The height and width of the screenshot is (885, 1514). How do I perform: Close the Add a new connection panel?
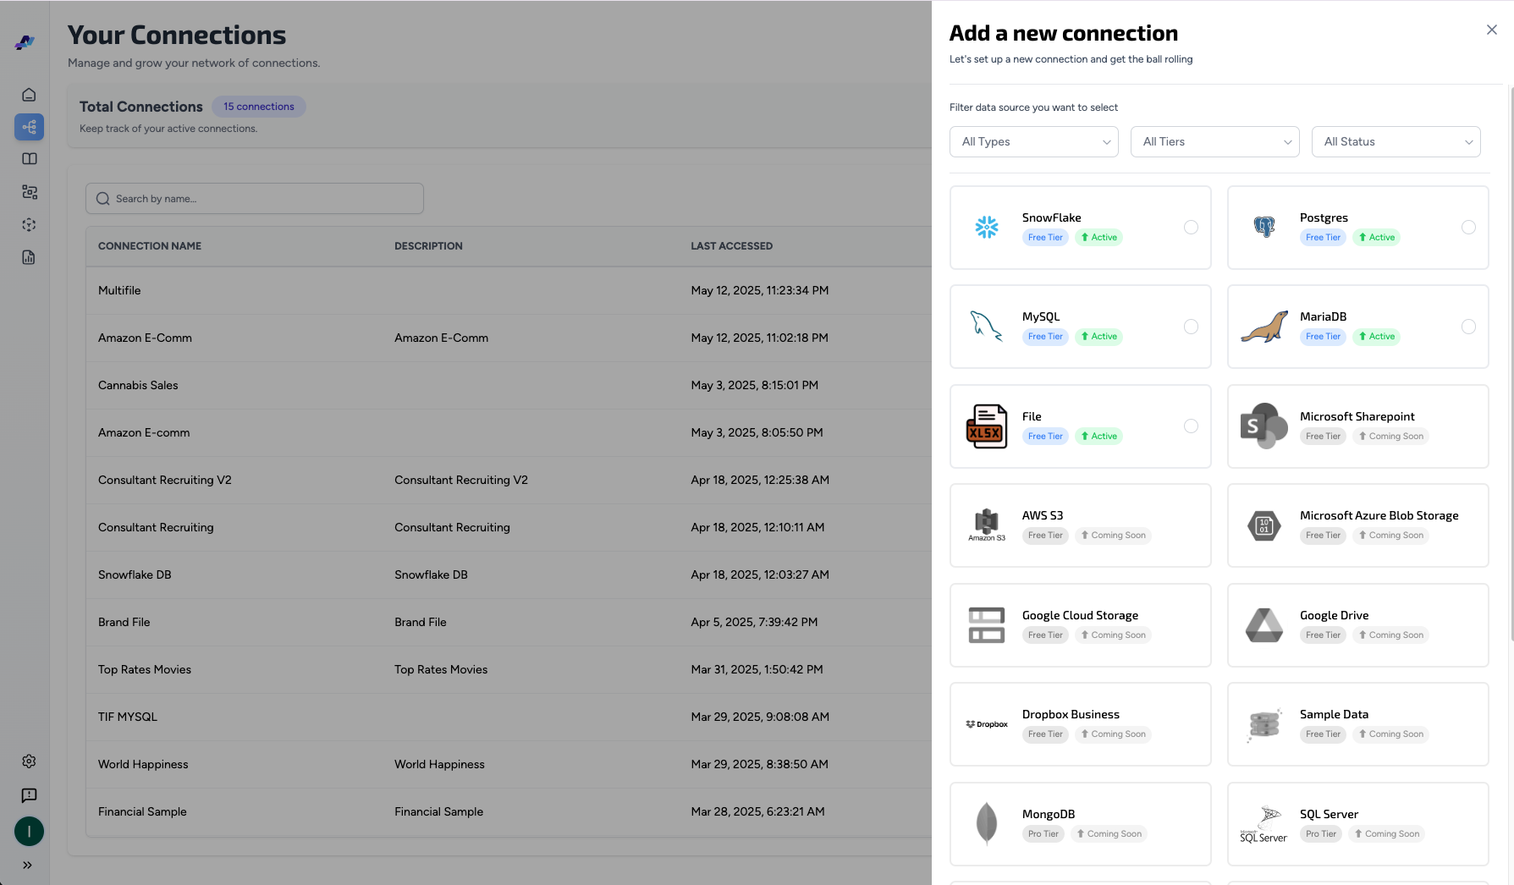pyautogui.click(x=1492, y=30)
